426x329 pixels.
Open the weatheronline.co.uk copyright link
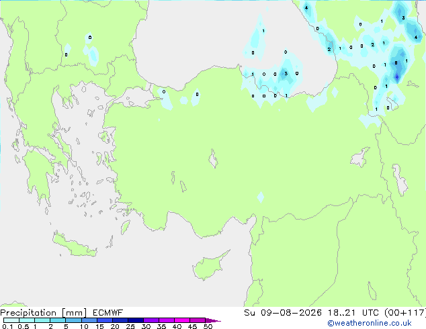[370, 323]
